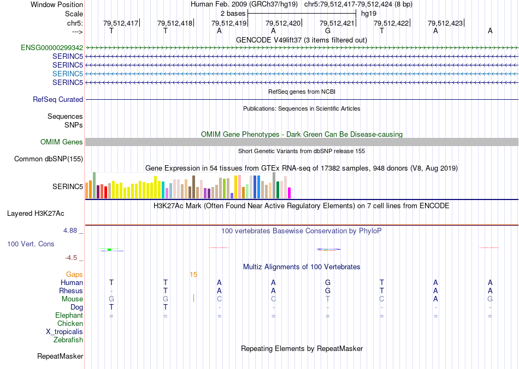The height and width of the screenshot is (369, 519).
Task: Click the -4.5 PhyloP lower scale value
Action: coord(71,258)
